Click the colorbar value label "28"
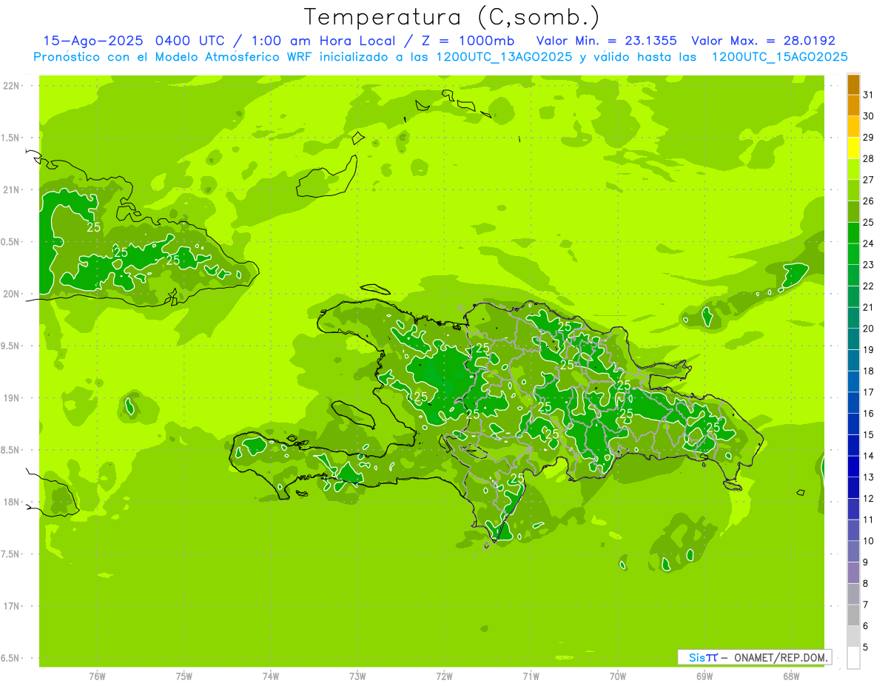 (869, 158)
